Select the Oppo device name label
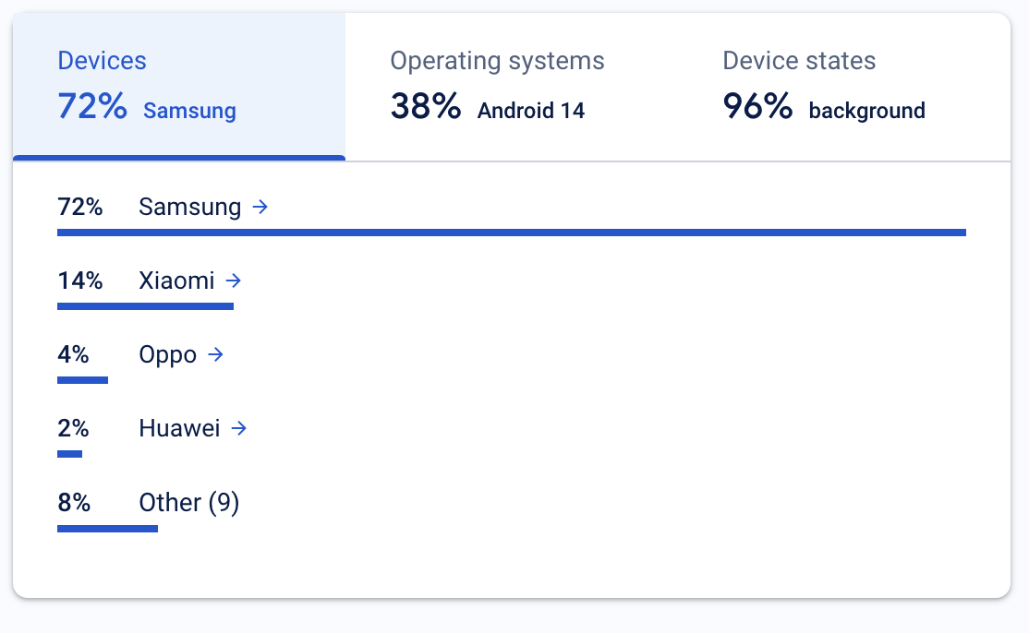The width and height of the screenshot is (1029, 633). 167,355
